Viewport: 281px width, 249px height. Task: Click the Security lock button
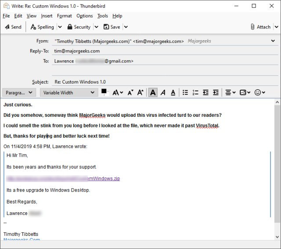79,27
